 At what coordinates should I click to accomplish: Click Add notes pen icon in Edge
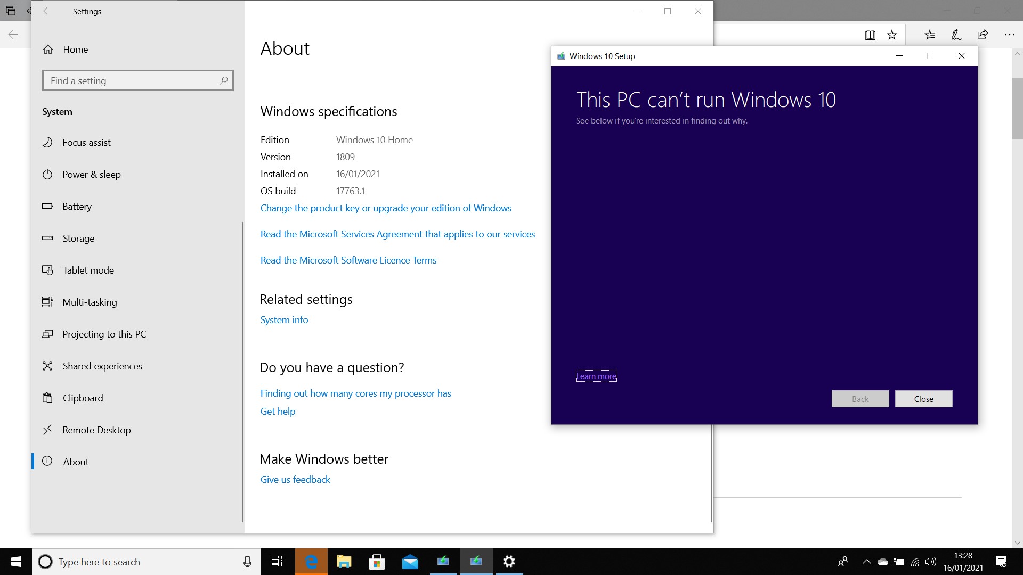956,35
